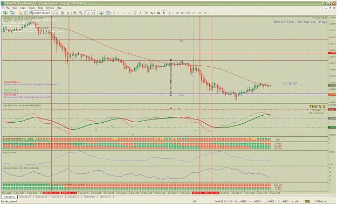
Task: Click the '<--0:27' countdown label
Action: coord(290,83)
